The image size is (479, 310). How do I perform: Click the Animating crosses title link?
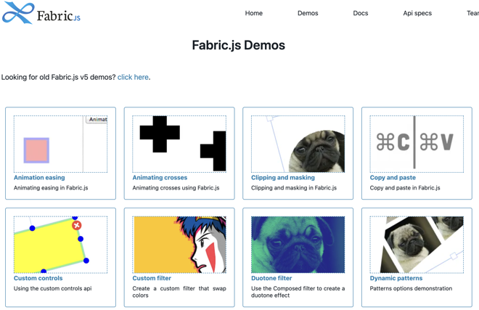(x=160, y=178)
